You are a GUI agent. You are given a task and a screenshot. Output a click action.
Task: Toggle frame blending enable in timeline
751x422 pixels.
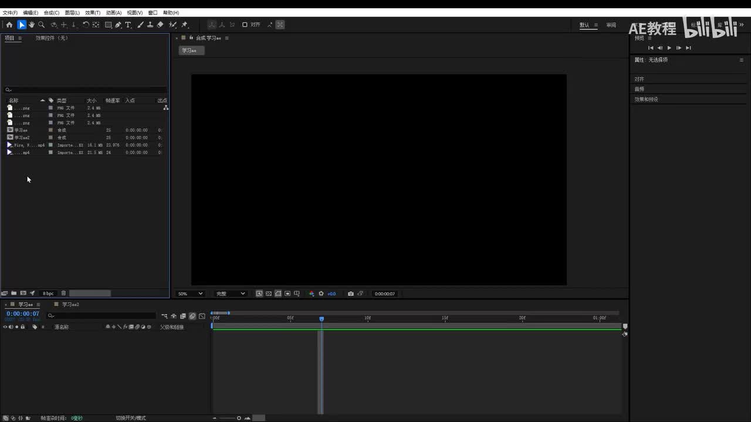[x=183, y=316]
